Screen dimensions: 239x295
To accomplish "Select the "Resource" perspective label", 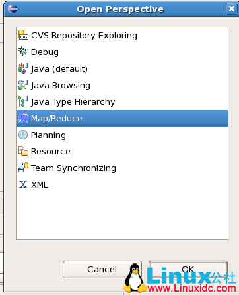I will pyautogui.click(x=51, y=152).
